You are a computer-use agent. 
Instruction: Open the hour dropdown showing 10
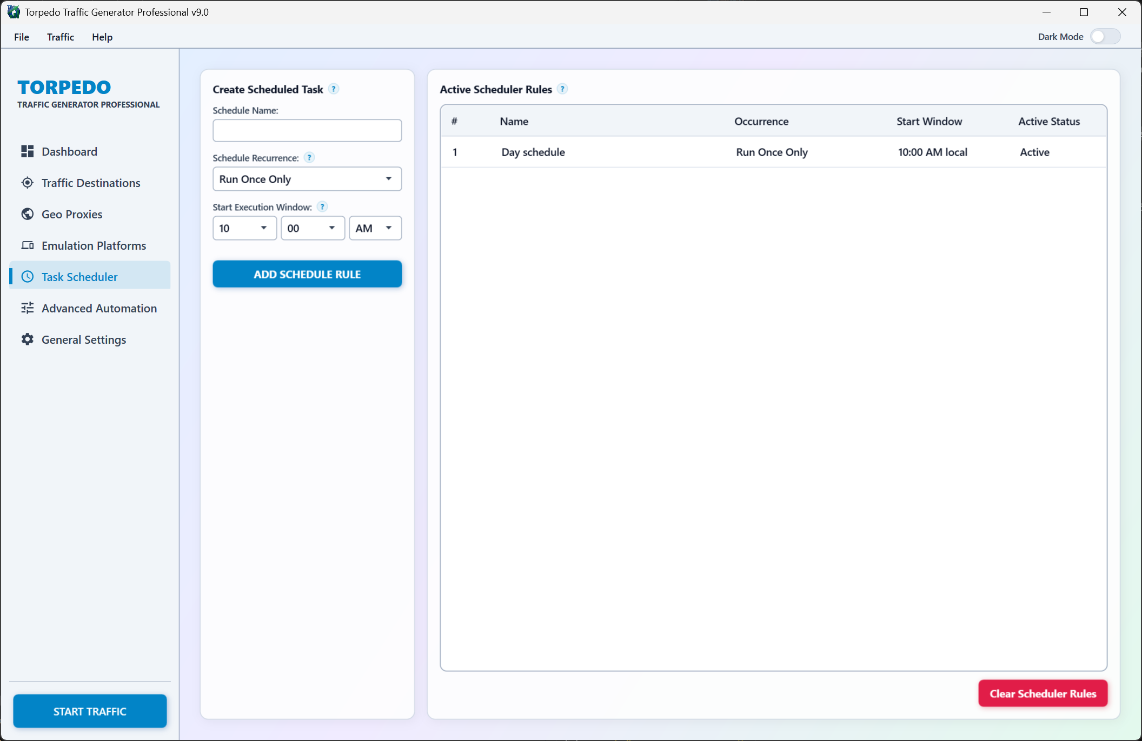[x=244, y=228]
